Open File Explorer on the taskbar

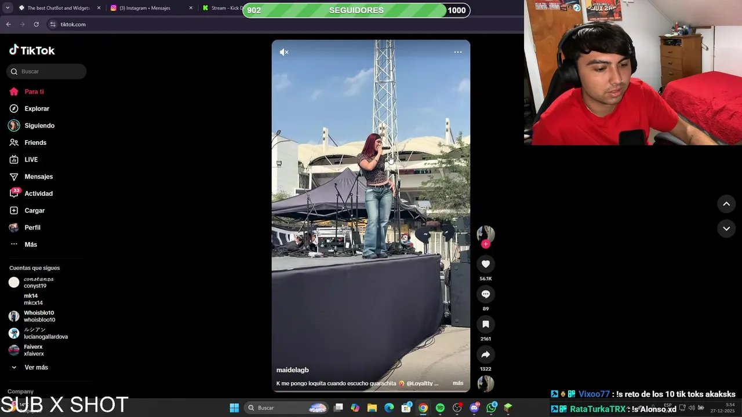click(x=372, y=408)
